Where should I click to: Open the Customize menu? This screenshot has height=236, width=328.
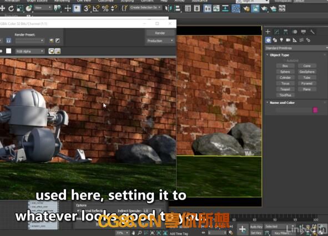pyautogui.click(x=106, y=1)
